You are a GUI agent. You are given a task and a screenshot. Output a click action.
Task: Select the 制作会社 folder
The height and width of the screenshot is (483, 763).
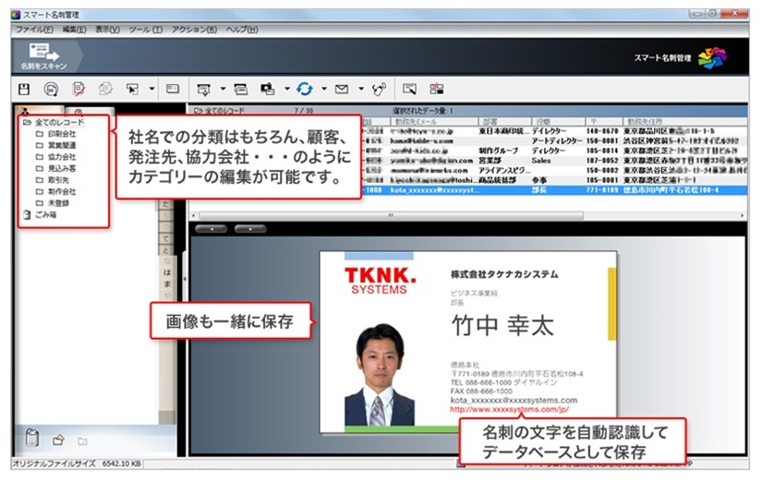coord(56,192)
